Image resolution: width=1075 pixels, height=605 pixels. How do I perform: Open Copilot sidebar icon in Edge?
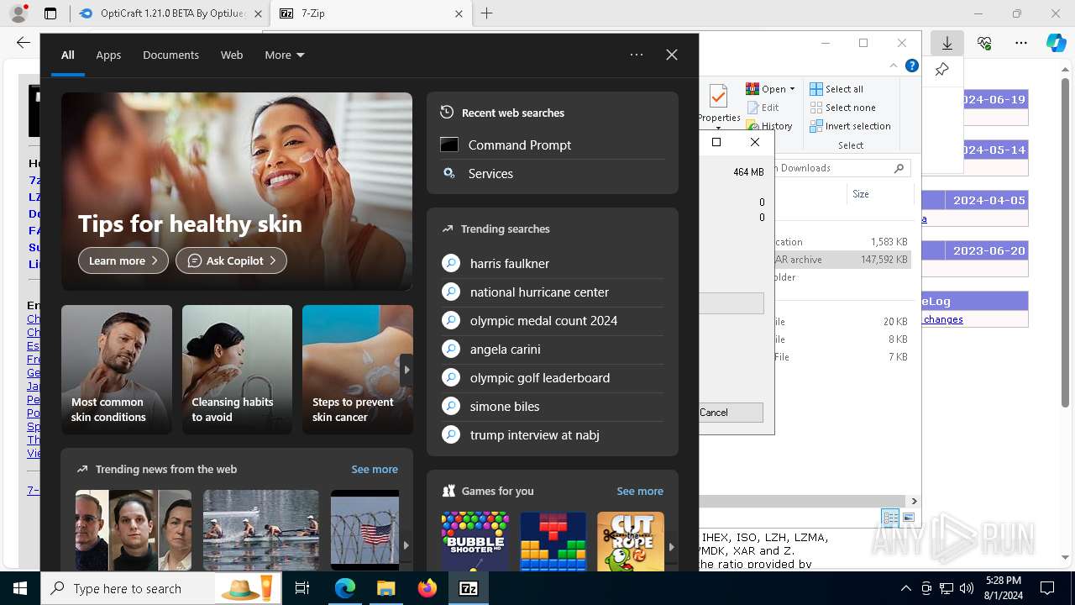pyautogui.click(x=1056, y=43)
